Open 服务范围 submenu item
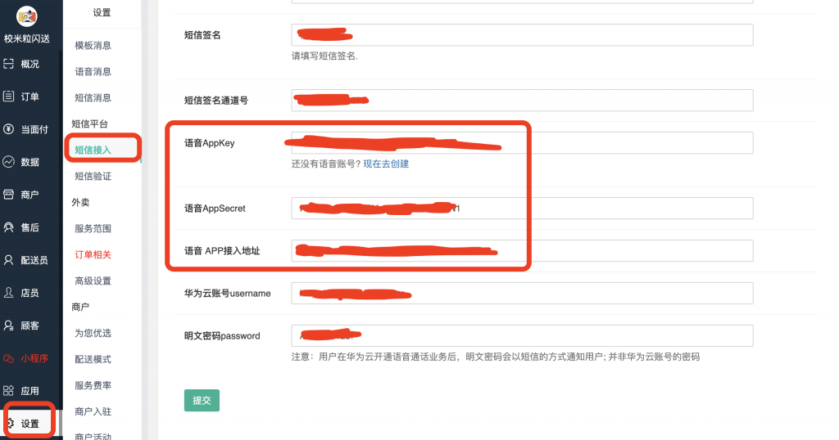The image size is (839, 440). click(93, 228)
